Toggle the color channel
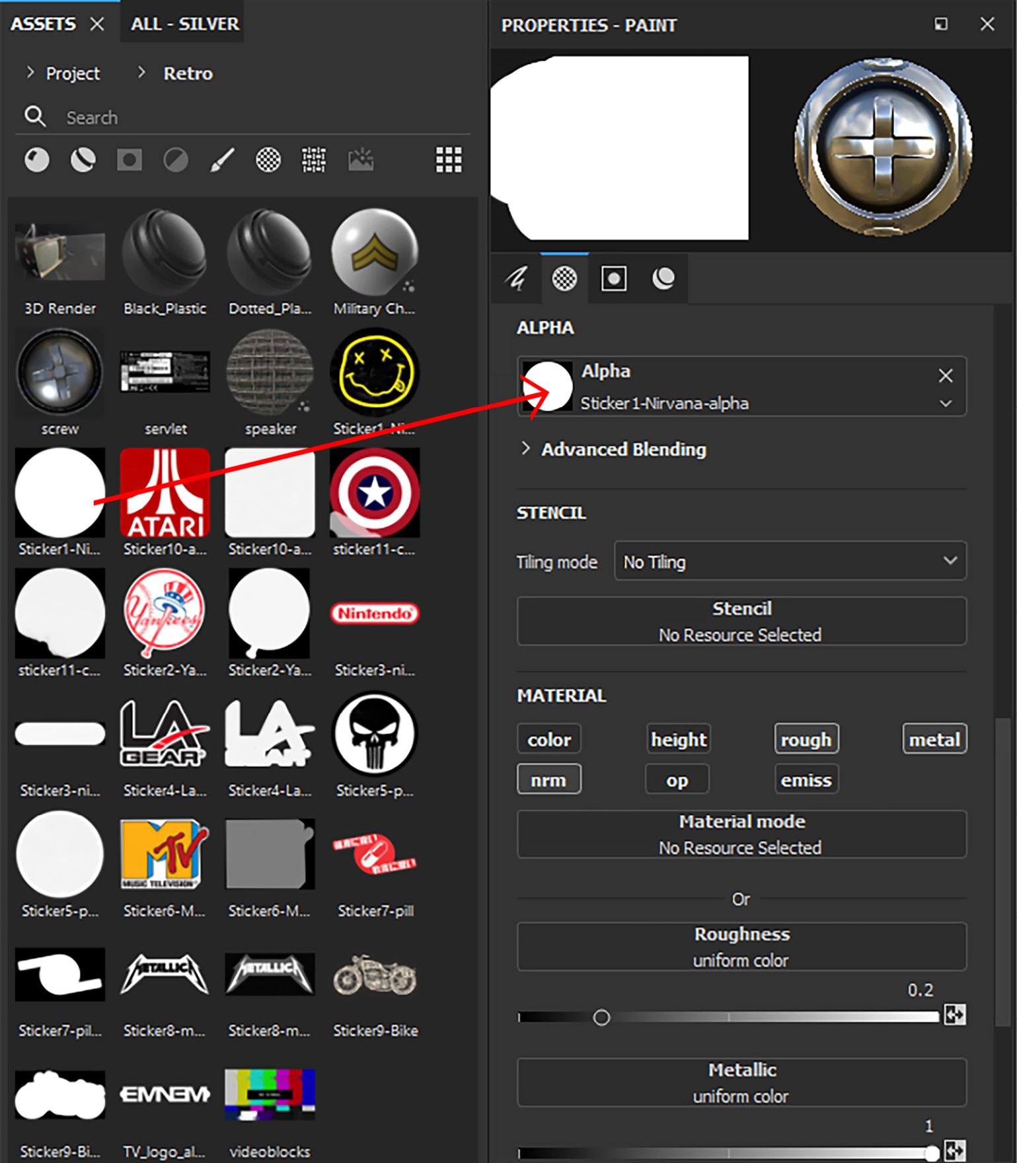 (549, 739)
